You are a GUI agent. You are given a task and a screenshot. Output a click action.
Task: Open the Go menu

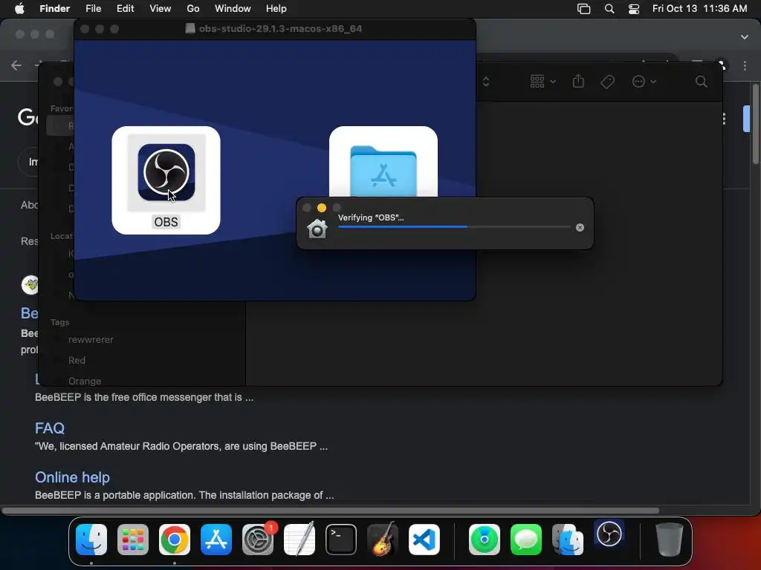192,9
